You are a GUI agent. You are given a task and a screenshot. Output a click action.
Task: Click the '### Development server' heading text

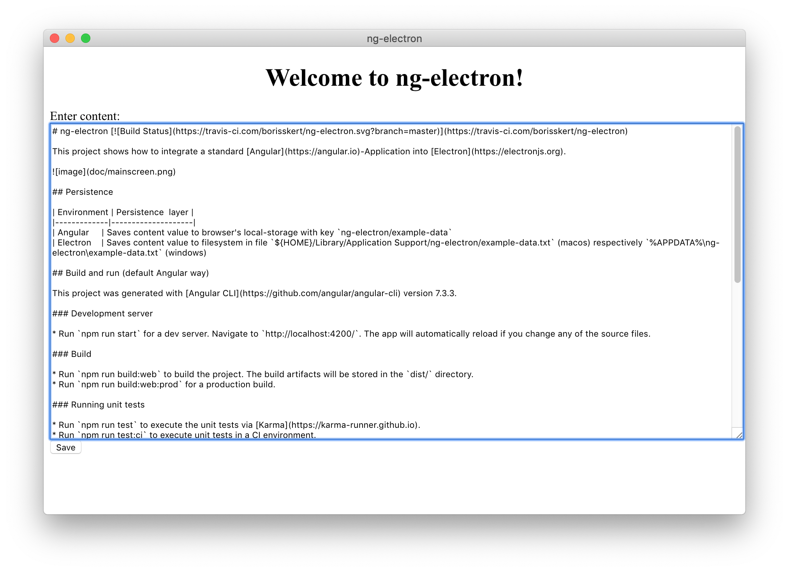(x=102, y=314)
